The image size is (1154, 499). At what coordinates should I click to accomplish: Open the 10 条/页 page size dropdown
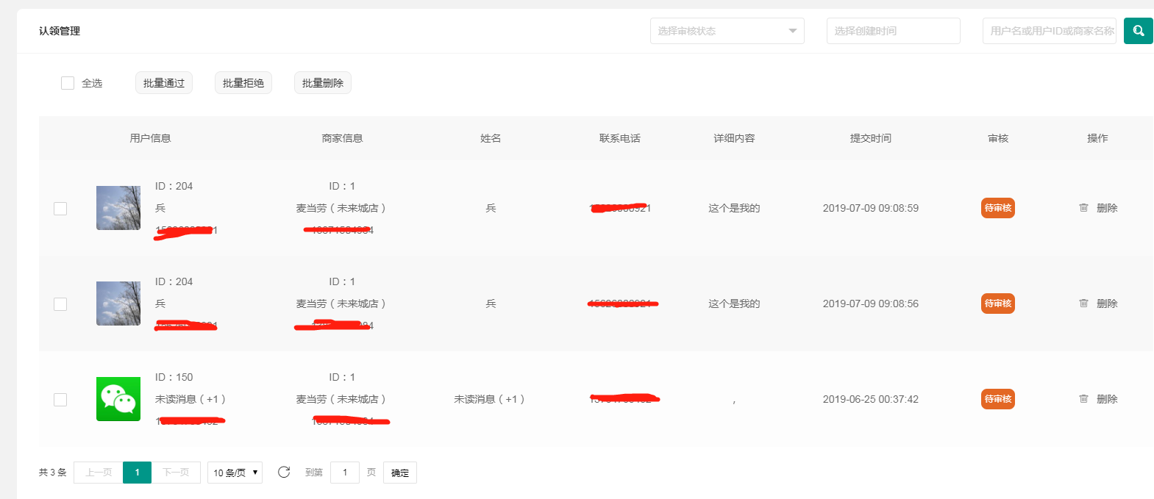click(235, 473)
